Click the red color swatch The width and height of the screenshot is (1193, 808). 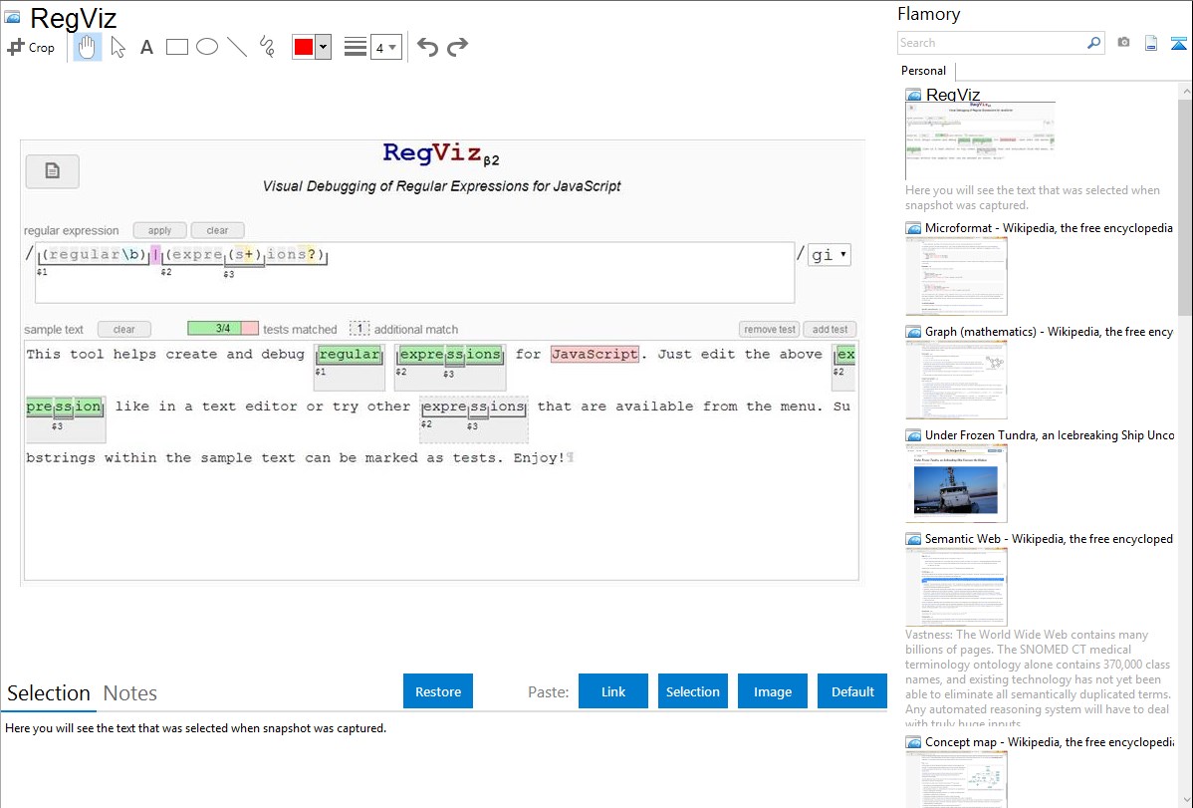(x=304, y=47)
